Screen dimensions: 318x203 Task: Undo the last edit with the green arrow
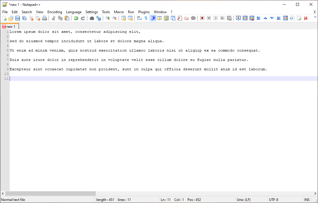click(76, 18)
